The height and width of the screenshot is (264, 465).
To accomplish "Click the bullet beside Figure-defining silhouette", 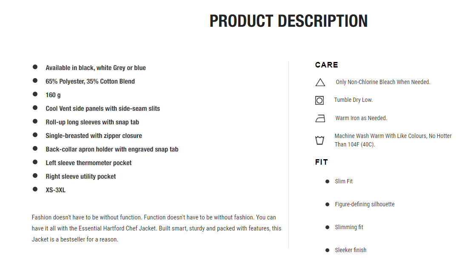I will click(328, 204).
